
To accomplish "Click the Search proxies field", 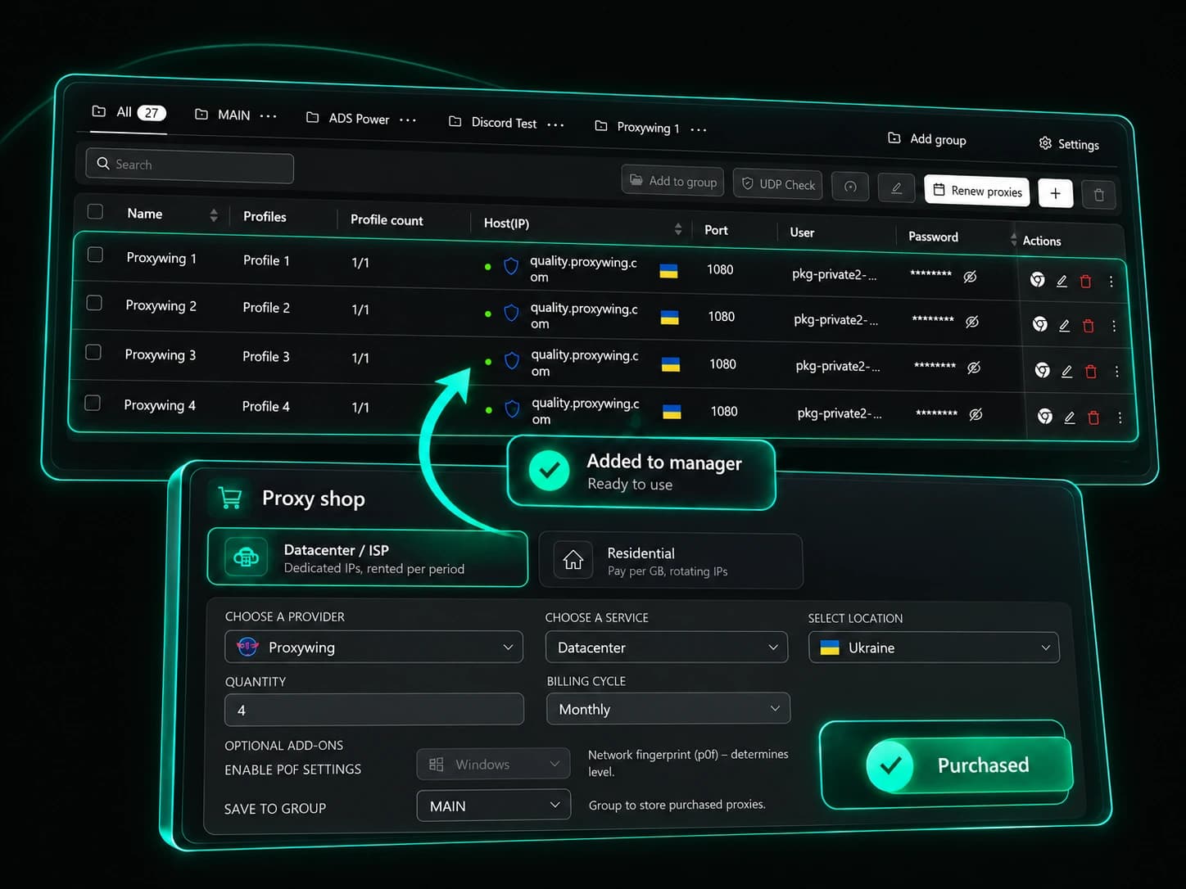I will pyautogui.click(x=190, y=165).
